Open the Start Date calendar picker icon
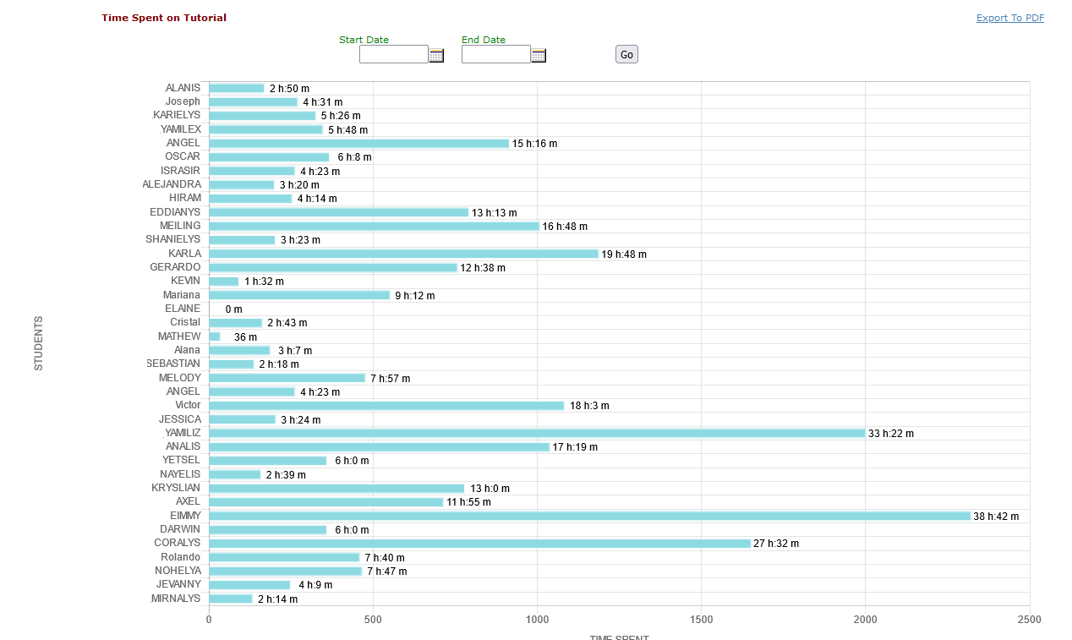The width and height of the screenshot is (1072, 640). [x=436, y=56]
